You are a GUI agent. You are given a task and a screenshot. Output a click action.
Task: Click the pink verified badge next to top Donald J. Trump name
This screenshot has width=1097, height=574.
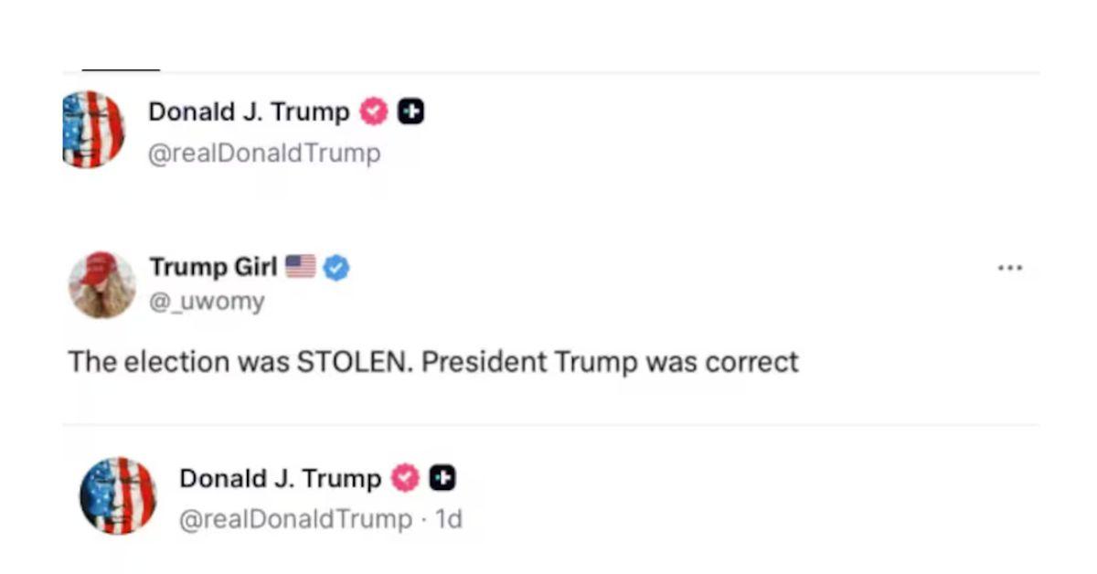372,112
